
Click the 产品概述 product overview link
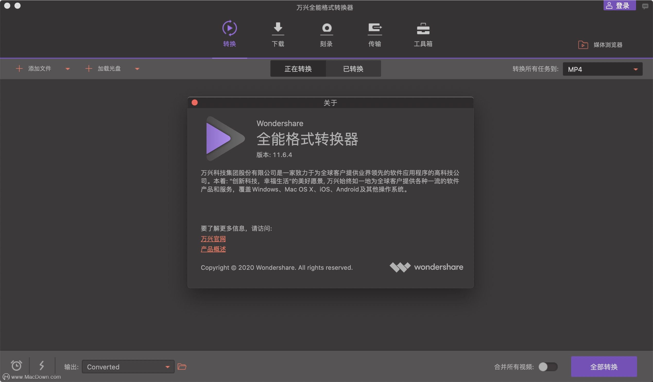click(x=213, y=249)
